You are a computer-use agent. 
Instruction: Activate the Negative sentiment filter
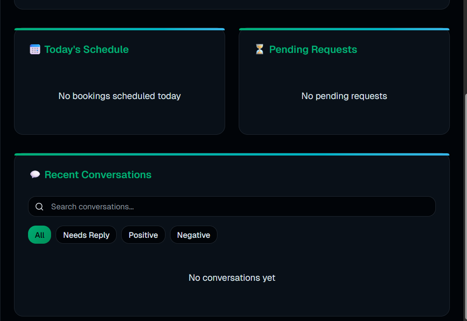tap(193, 235)
